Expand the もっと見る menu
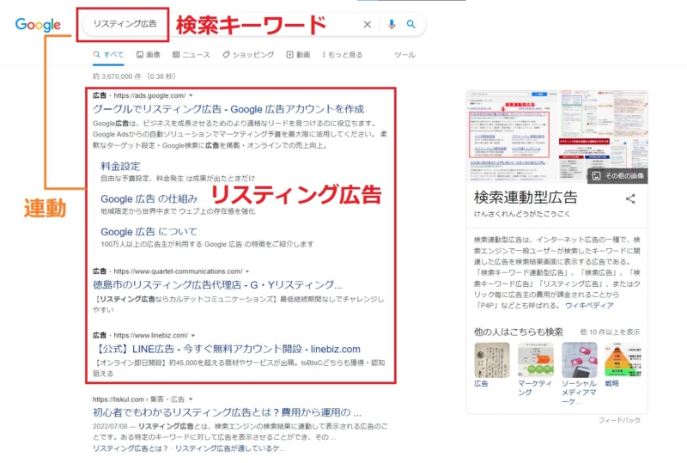The height and width of the screenshot is (463, 687). 342,54
